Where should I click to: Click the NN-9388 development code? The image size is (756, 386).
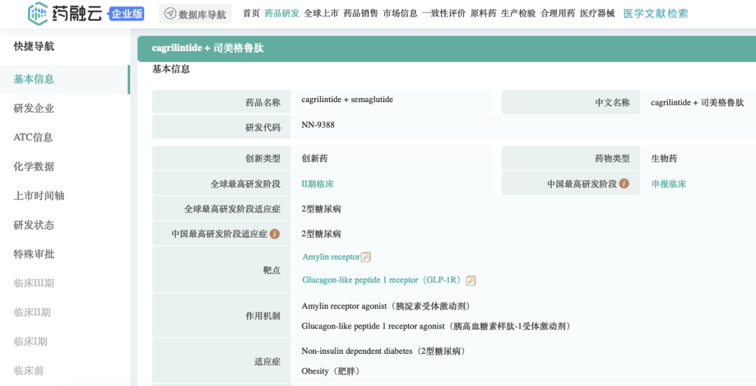tap(318, 124)
